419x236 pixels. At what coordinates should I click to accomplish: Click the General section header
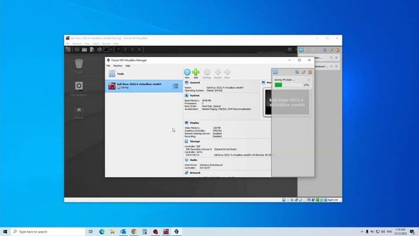coord(195,83)
